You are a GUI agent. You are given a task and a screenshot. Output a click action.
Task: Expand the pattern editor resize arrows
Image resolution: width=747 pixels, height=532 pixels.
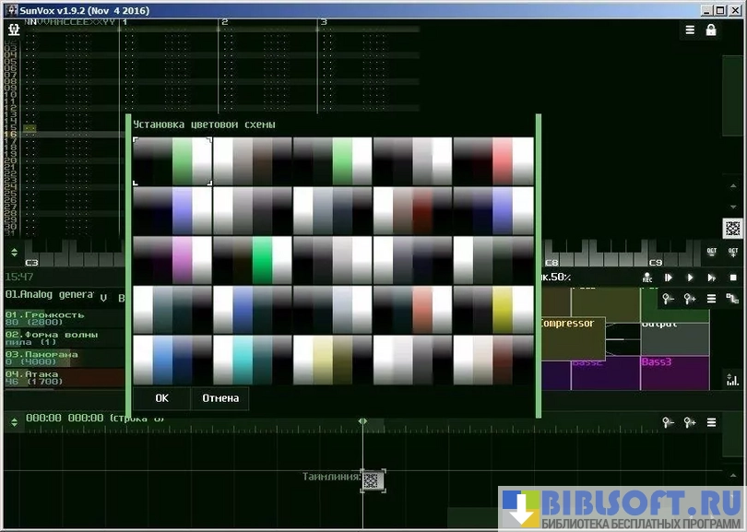click(x=14, y=252)
